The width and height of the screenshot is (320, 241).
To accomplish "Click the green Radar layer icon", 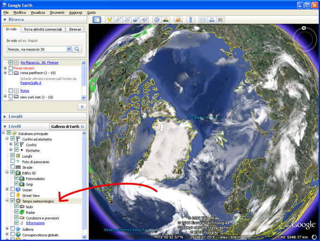I will 22,212.
